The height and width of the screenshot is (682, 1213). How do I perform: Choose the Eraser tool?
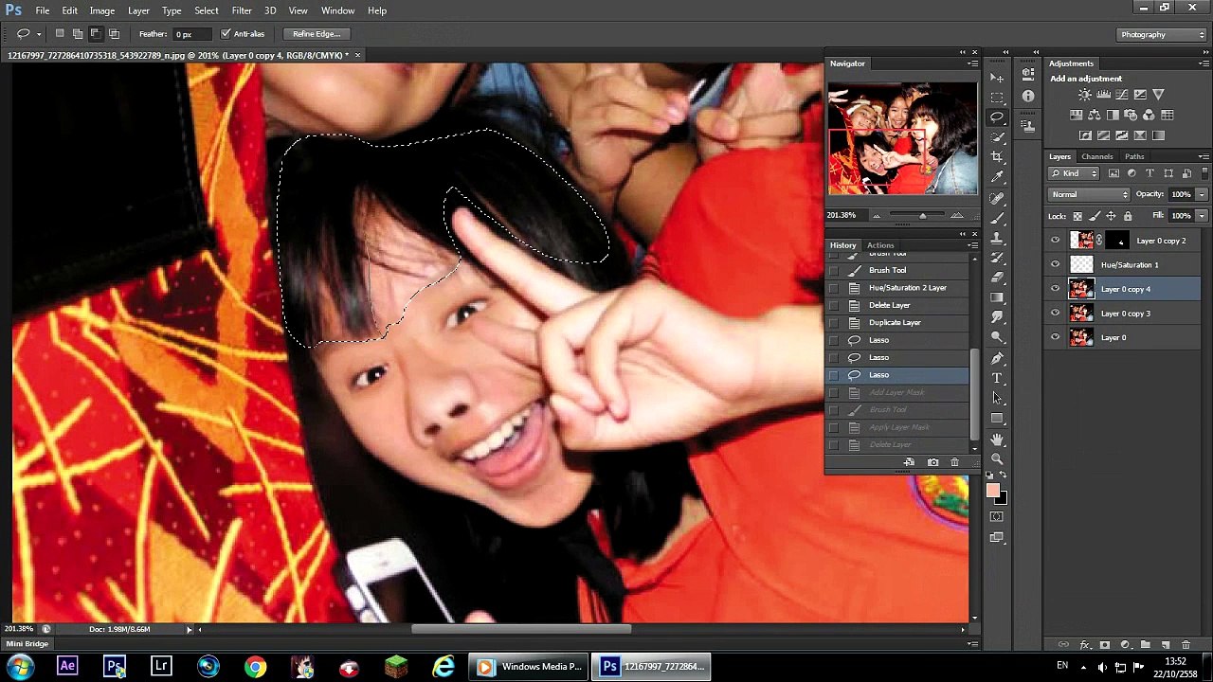pos(997,278)
